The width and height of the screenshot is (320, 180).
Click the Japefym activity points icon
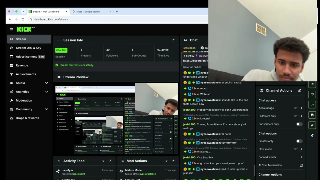(58, 171)
